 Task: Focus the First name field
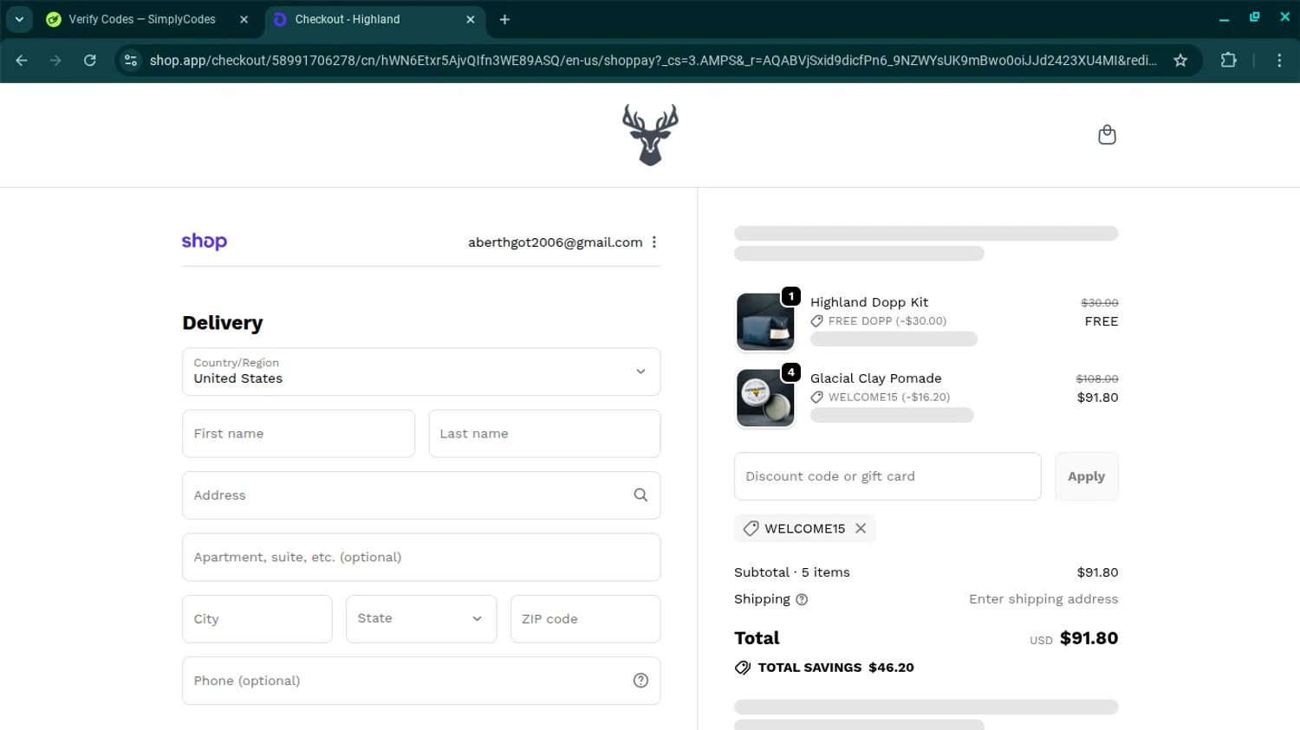298,433
